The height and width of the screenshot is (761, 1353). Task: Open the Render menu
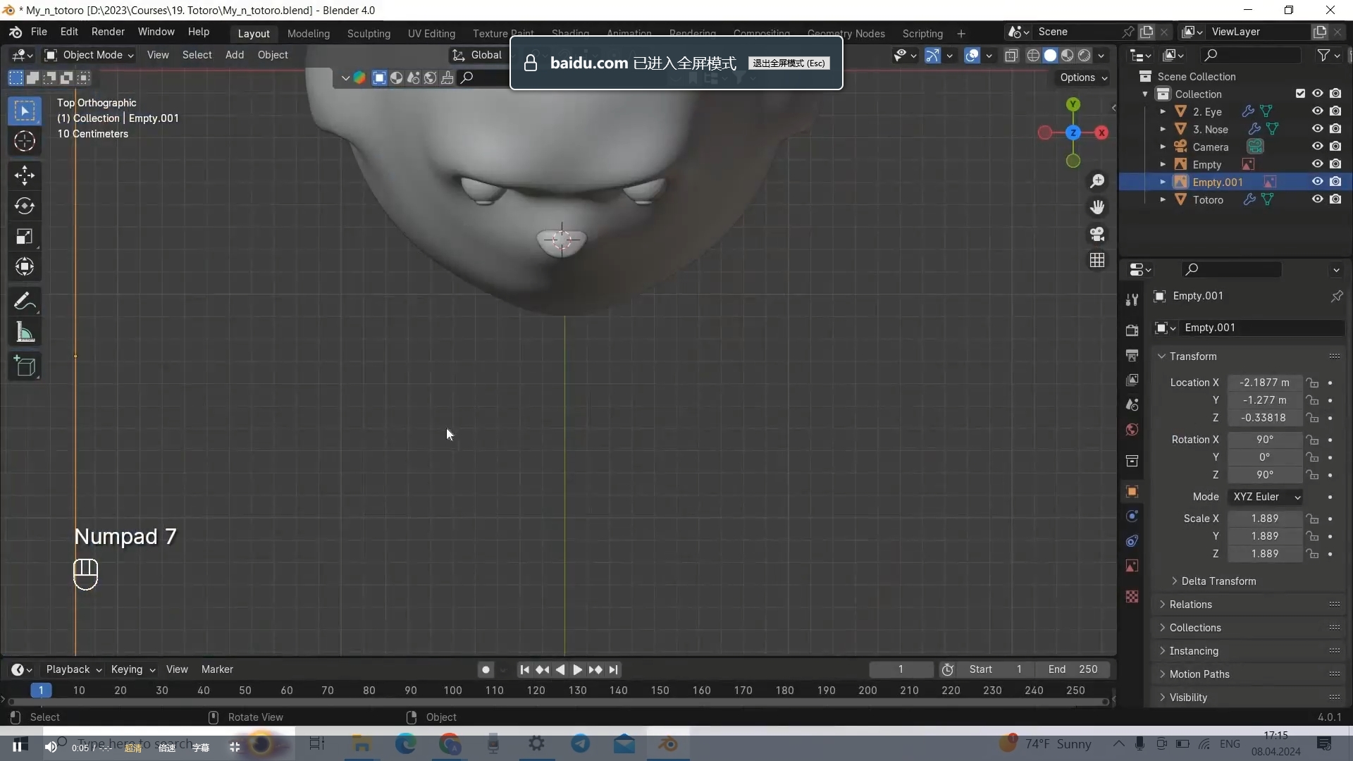(108, 32)
